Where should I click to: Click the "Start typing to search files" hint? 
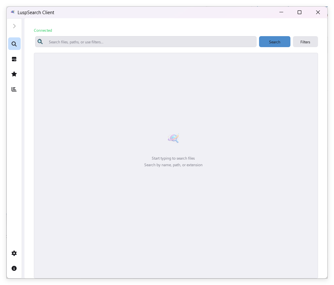click(x=173, y=158)
